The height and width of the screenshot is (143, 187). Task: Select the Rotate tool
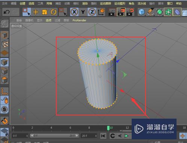coord(53,12)
